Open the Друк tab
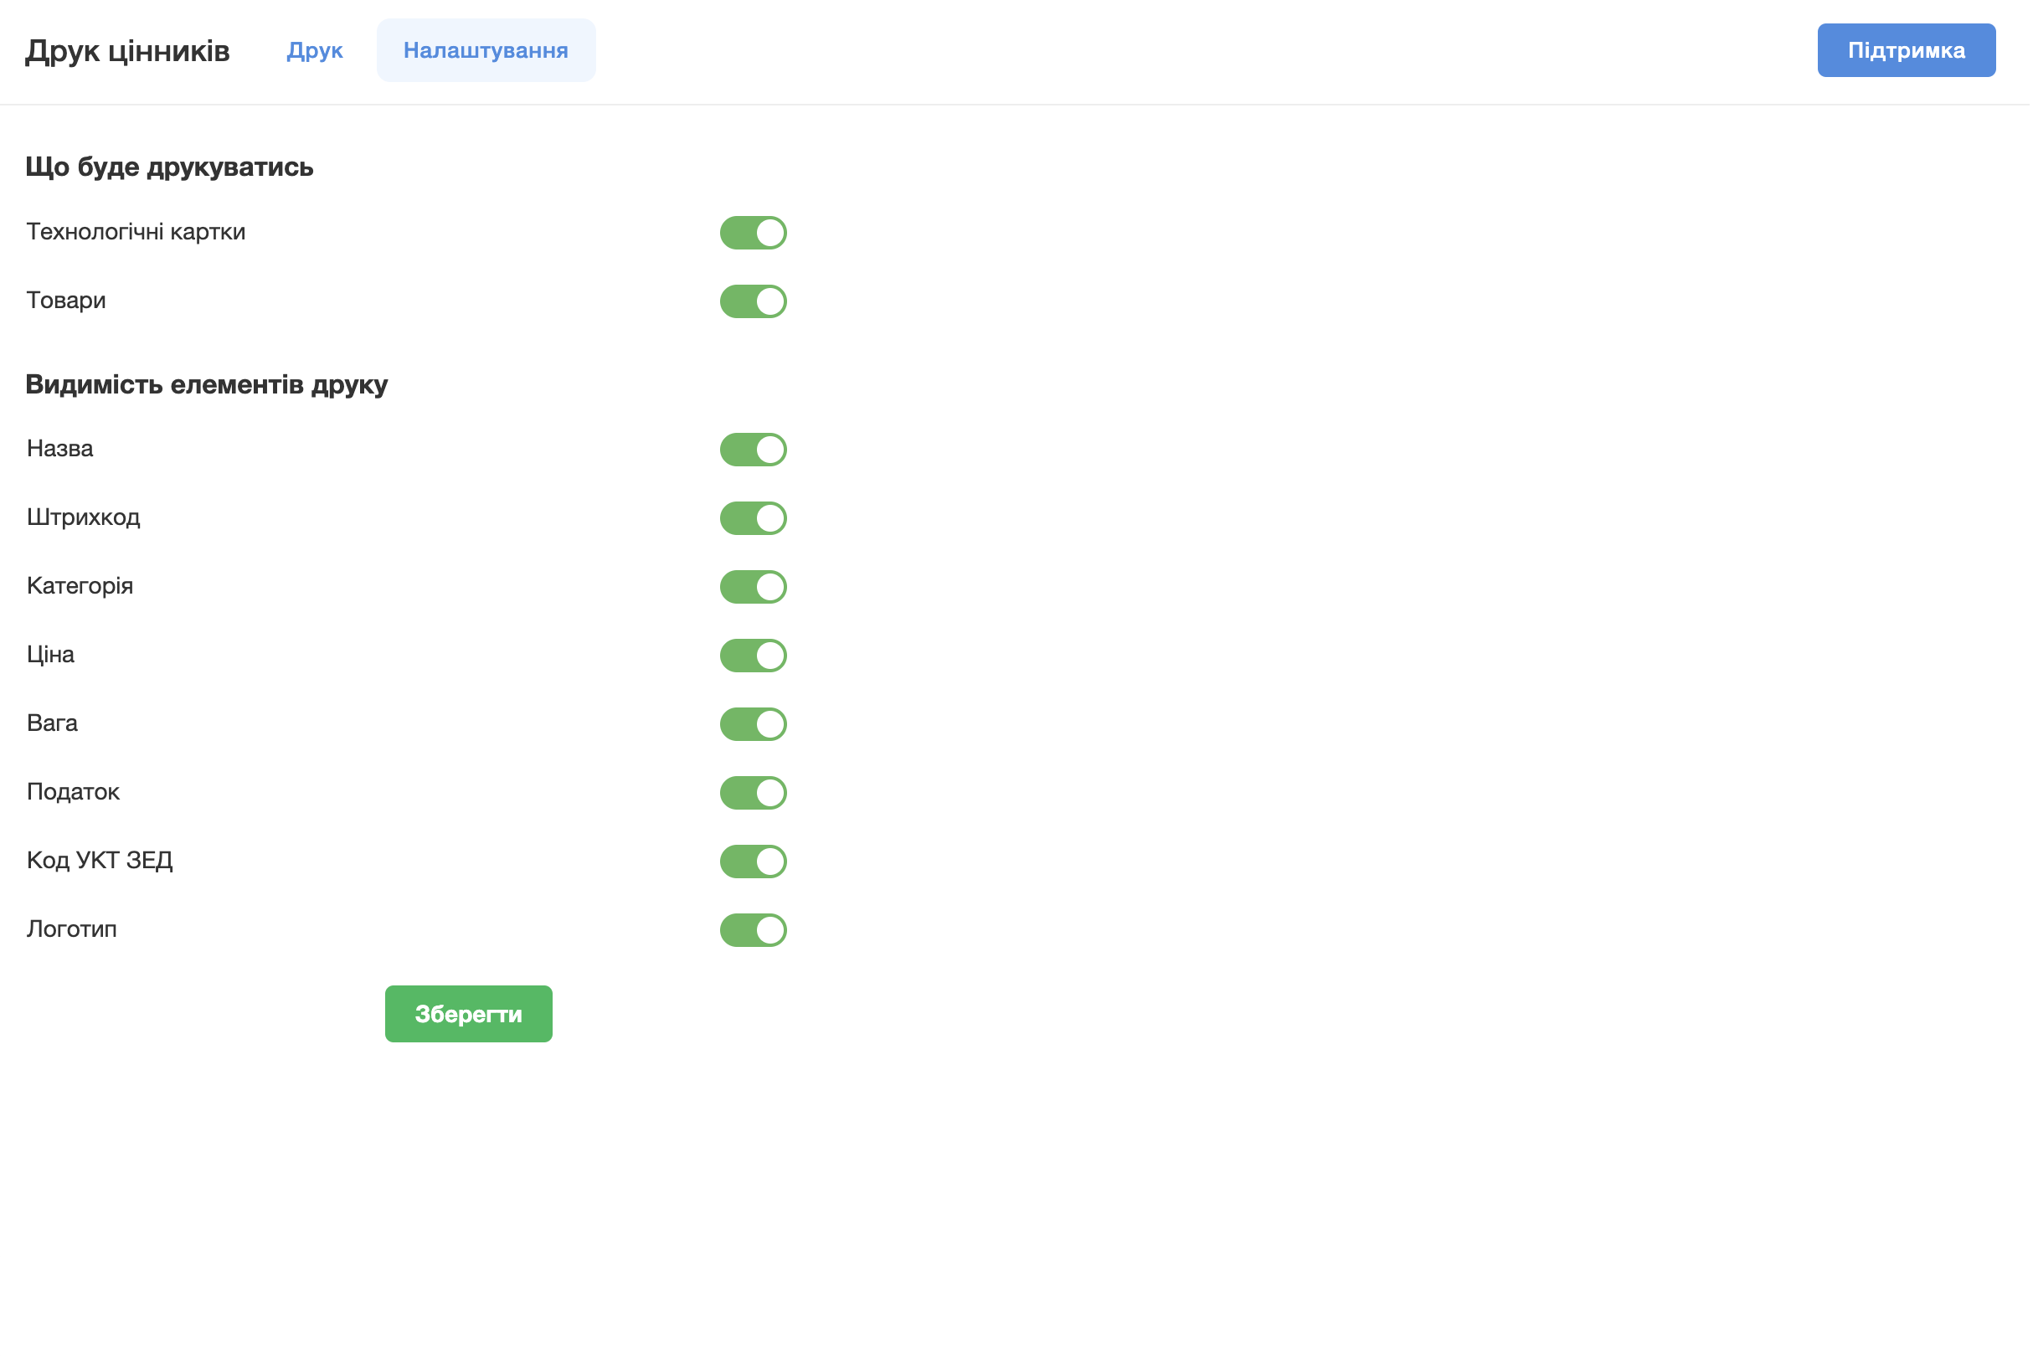2033x1358 pixels. tap(315, 50)
